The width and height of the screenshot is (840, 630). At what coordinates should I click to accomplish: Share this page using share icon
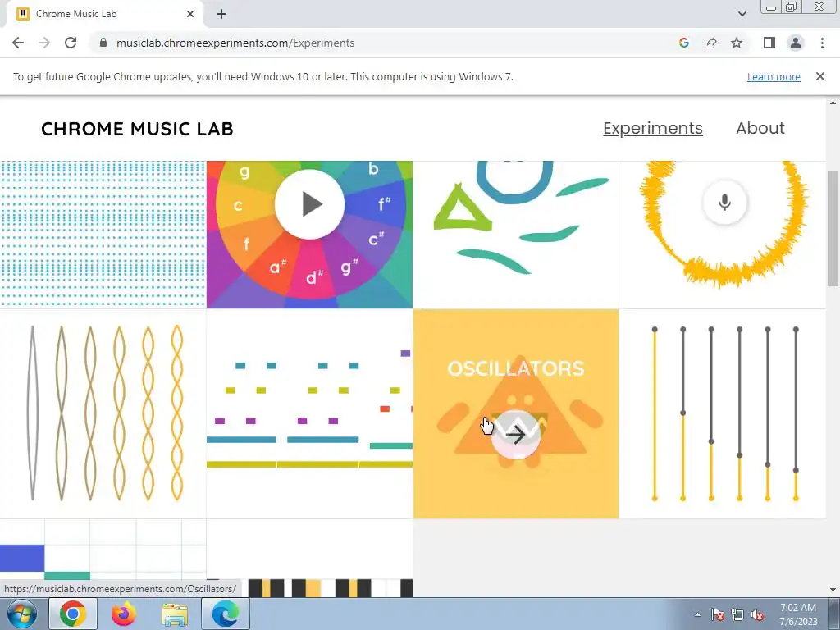coord(710,43)
